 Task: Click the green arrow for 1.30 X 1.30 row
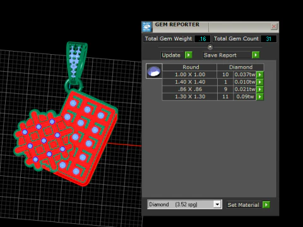tap(260, 96)
